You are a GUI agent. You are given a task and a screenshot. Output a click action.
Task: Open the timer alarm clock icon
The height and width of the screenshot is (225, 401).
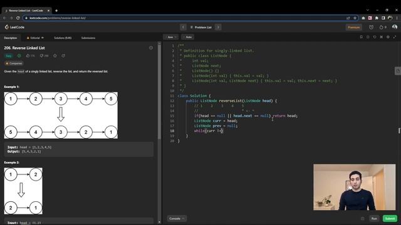[371, 27]
